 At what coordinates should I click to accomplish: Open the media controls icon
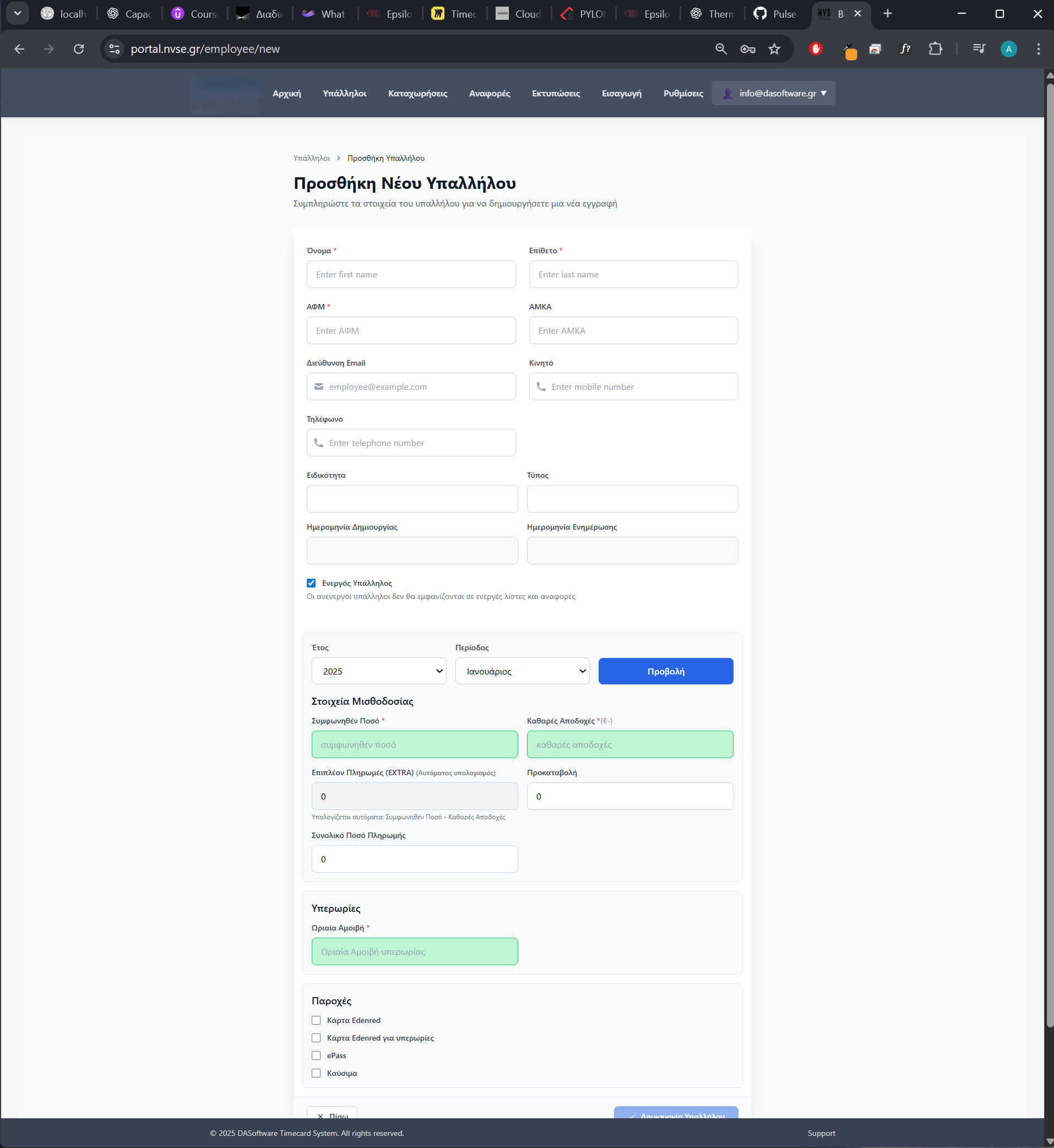pyautogui.click(x=979, y=48)
